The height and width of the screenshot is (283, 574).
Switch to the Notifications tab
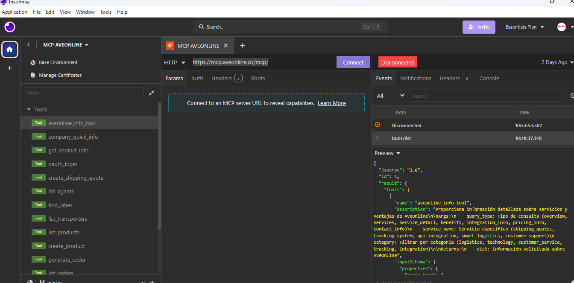416,78
